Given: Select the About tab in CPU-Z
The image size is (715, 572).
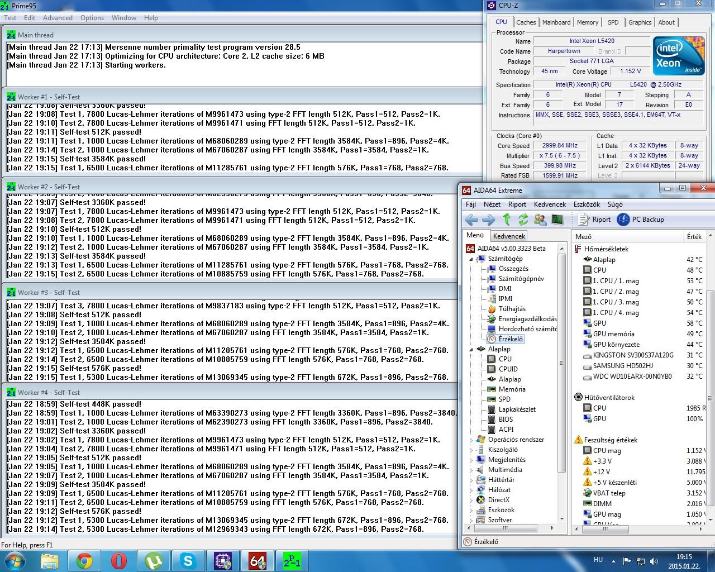Looking at the screenshot, I should [666, 22].
